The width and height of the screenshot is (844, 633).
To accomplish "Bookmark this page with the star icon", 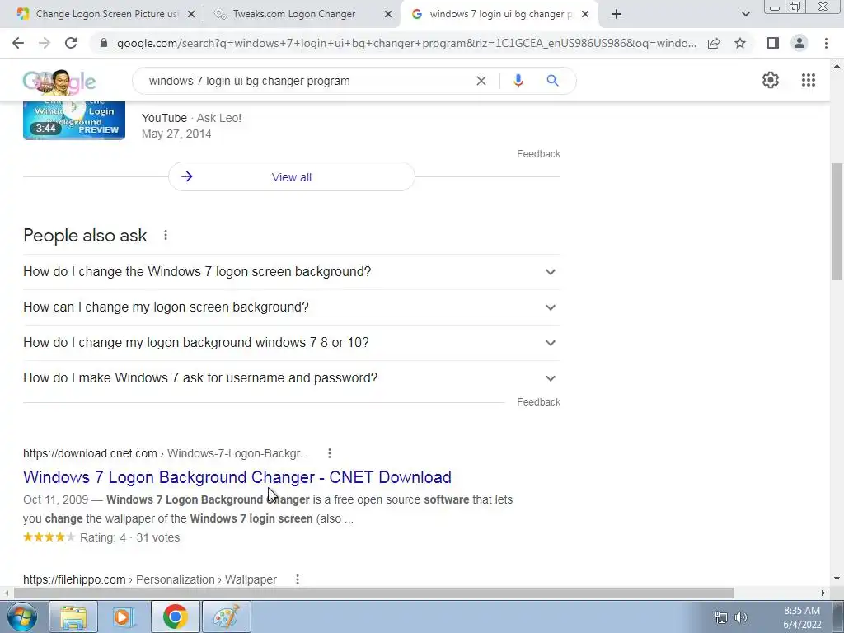I will pos(740,43).
